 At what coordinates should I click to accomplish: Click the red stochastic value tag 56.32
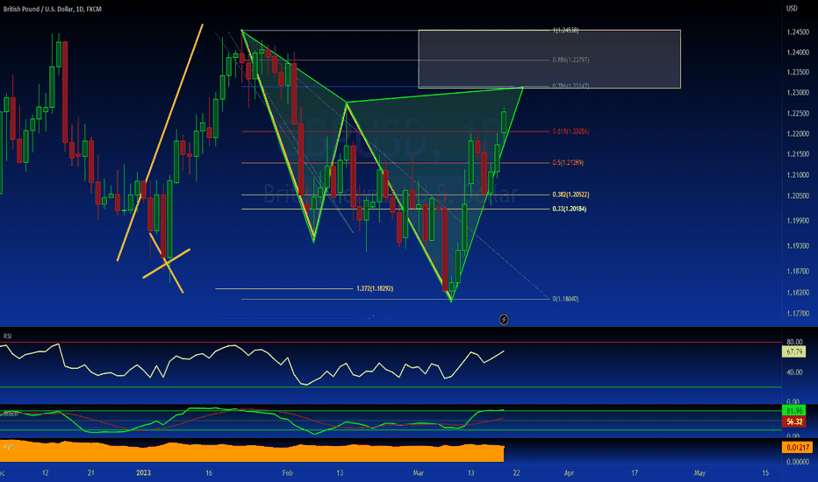794,422
